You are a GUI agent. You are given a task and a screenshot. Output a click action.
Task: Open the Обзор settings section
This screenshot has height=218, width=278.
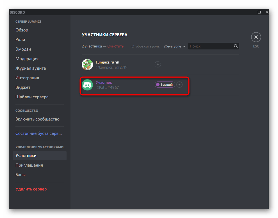22,30
